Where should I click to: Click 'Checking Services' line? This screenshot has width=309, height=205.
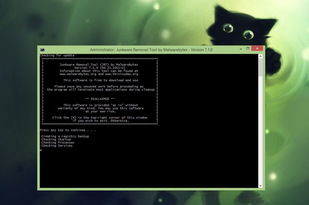pyautogui.click(x=57, y=146)
